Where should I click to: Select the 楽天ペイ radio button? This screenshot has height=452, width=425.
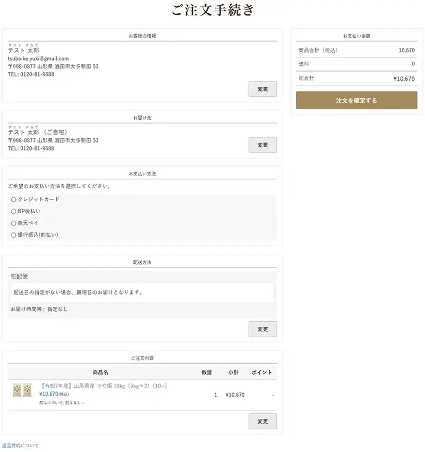click(14, 223)
